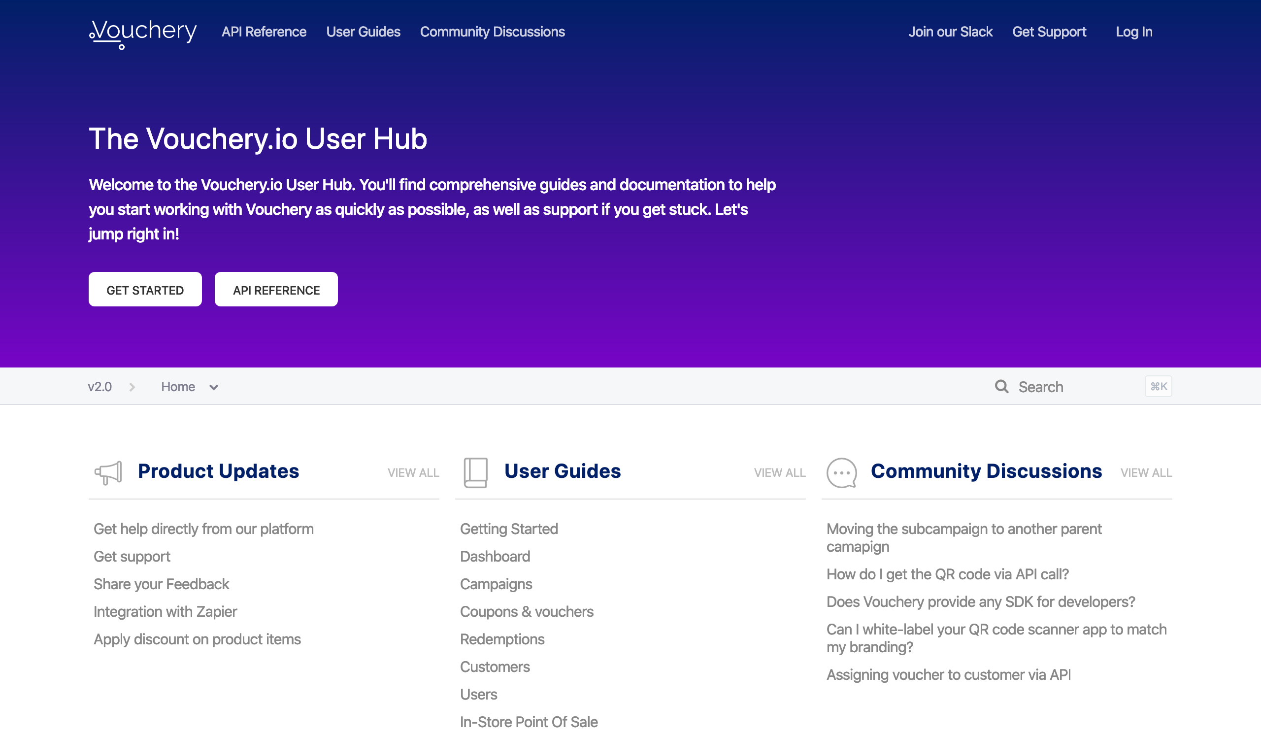Open 'Share your Feedback'

[161, 584]
